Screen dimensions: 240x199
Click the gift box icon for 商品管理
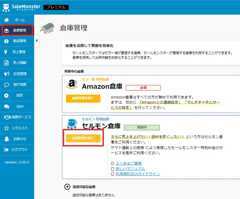tap(6, 41)
